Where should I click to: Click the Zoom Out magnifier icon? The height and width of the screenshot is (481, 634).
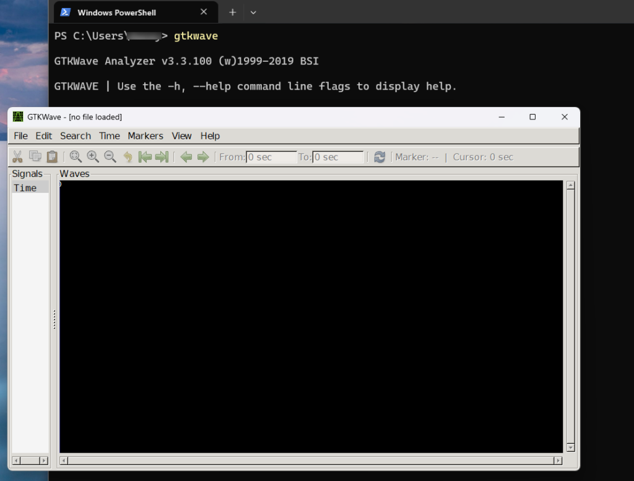click(x=110, y=157)
